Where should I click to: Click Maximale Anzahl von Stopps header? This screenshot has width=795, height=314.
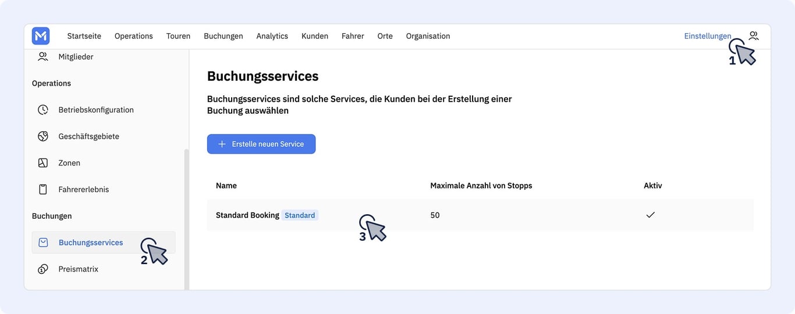[481, 186]
